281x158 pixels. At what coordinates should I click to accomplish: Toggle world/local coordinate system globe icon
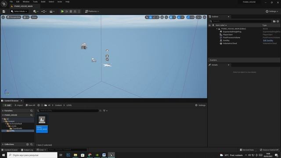click(162, 17)
